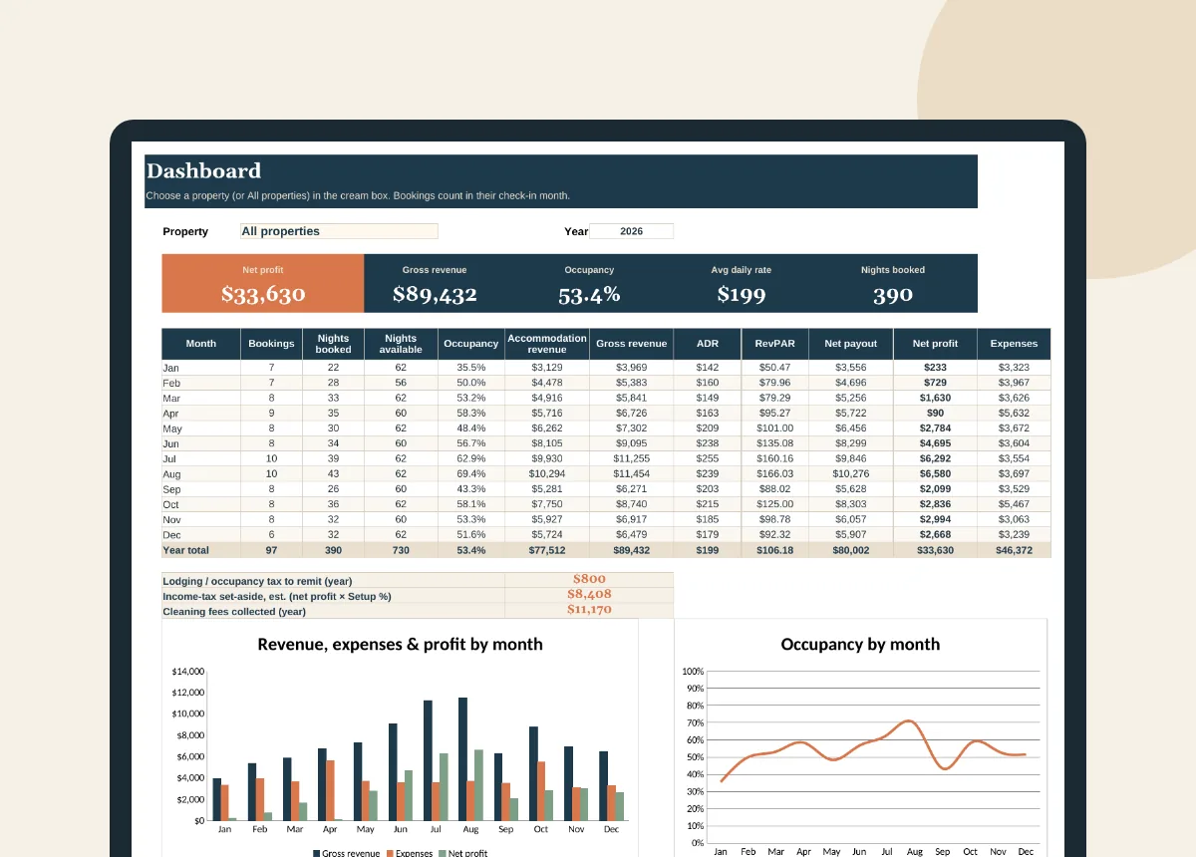Screen dimensions: 1196x857
Task: Click year total expenses $46,372
Action: tap(1014, 550)
